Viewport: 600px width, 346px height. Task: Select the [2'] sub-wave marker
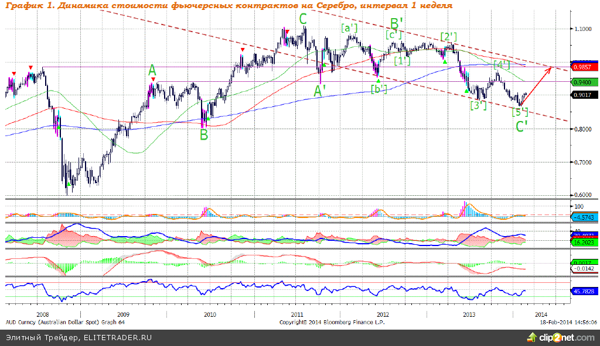coord(448,37)
